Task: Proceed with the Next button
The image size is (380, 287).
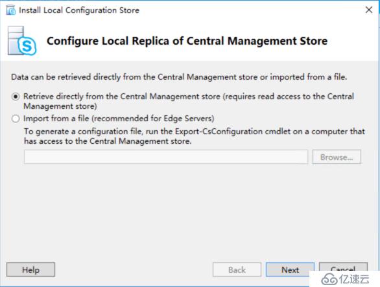Action: click(290, 270)
